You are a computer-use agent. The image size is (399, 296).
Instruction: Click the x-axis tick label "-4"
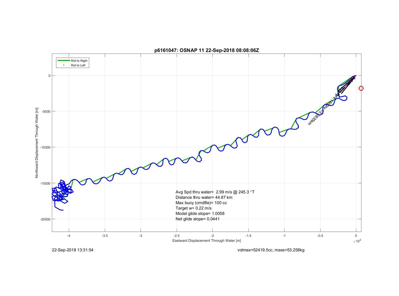click(69, 235)
